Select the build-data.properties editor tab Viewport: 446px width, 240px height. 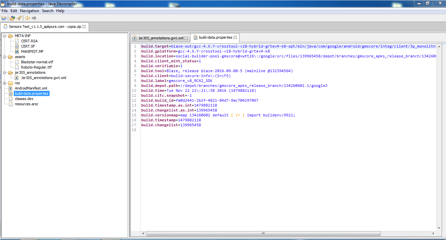(x=215, y=37)
